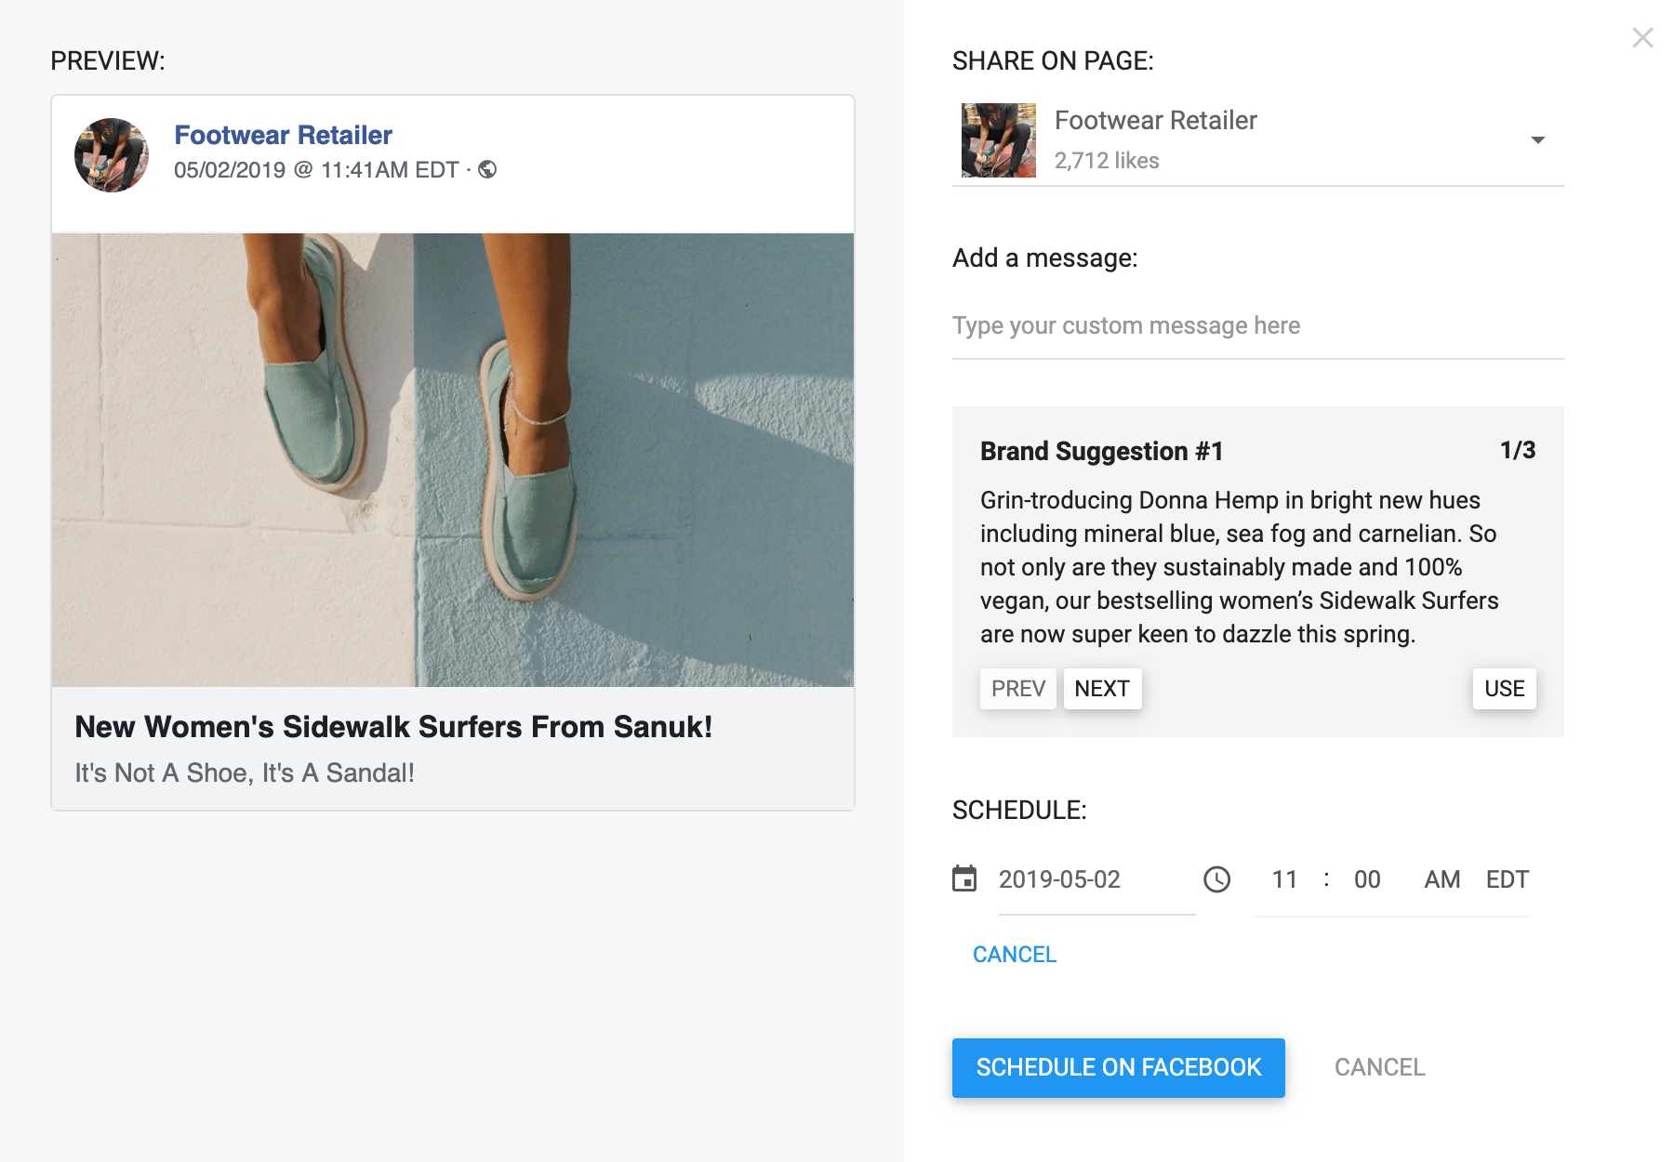Click the gray Cancel button next to Schedule on Facebook
Screen dimensions: 1674x1162
(x=1379, y=1067)
